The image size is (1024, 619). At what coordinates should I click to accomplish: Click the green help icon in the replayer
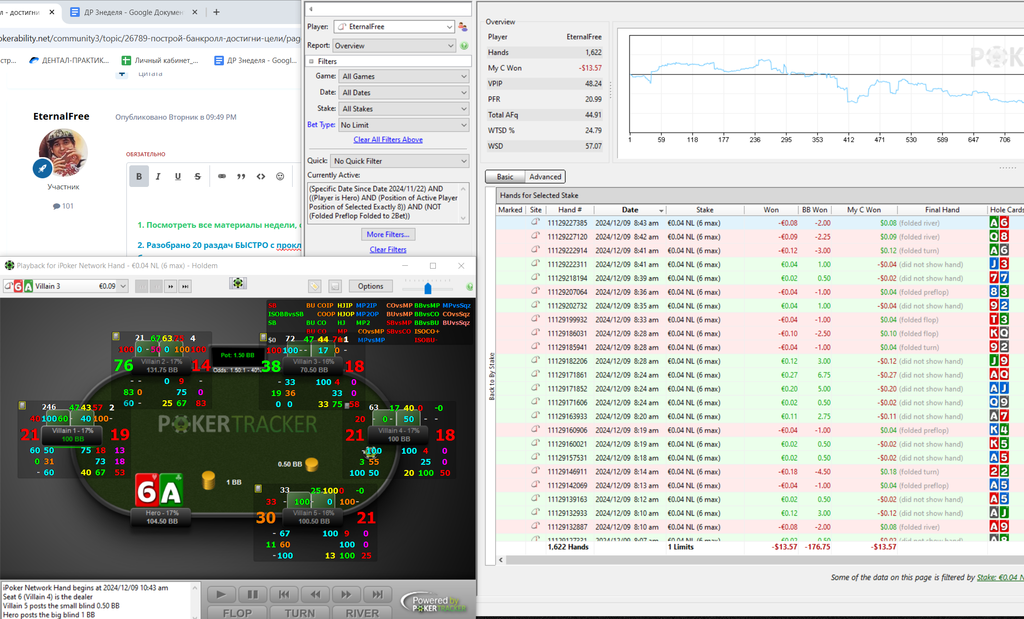tap(469, 287)
